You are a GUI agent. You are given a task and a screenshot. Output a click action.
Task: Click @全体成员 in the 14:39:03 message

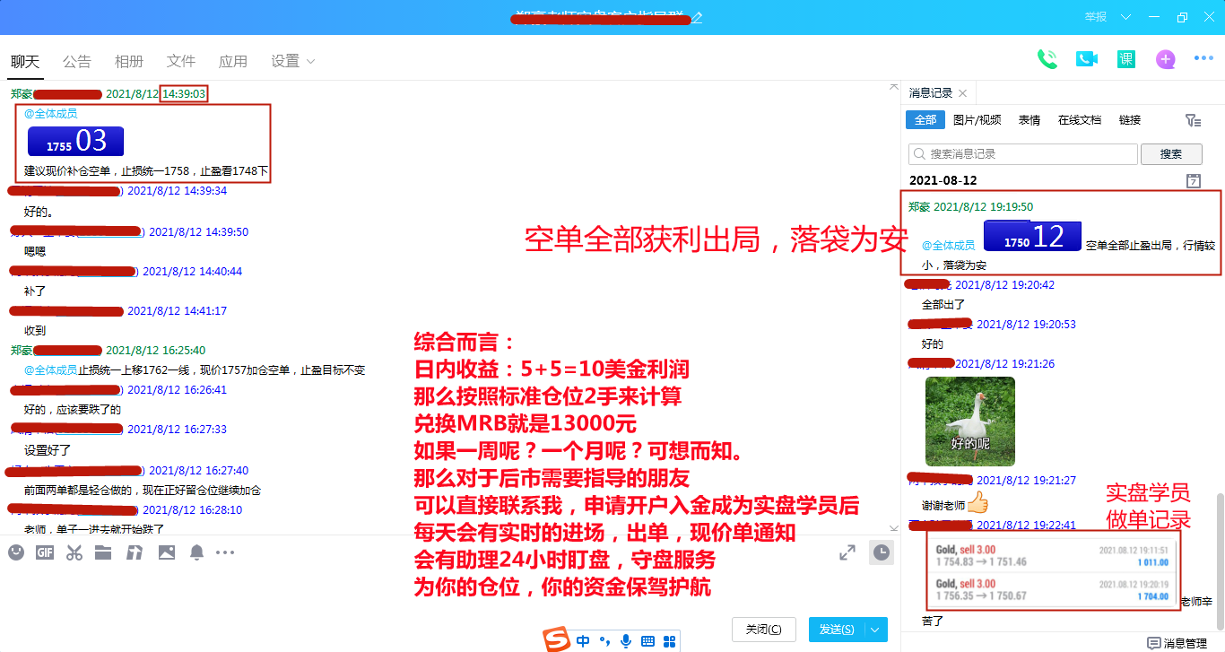50,114
